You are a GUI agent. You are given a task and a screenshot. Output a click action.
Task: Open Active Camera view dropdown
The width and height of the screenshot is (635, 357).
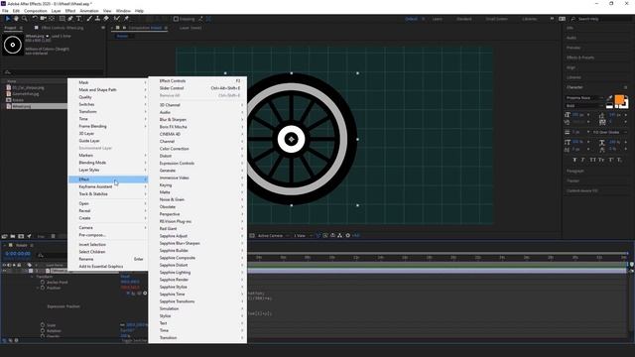coord(274,236)
